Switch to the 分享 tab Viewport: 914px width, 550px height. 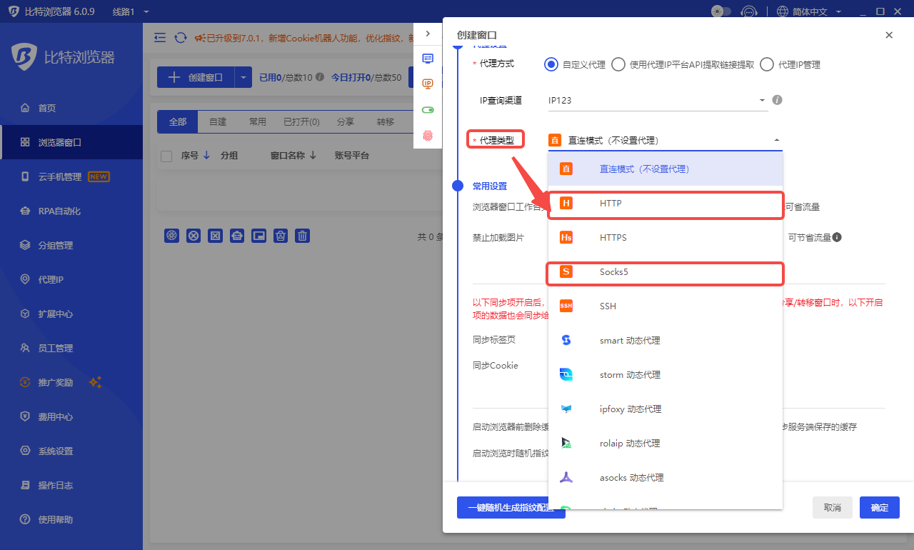(x=346, y=122)
